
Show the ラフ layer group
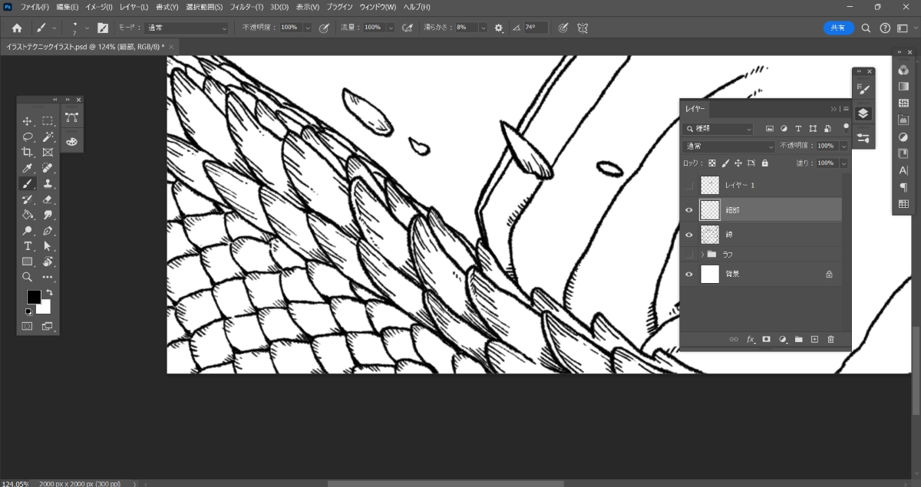[688, 254]
